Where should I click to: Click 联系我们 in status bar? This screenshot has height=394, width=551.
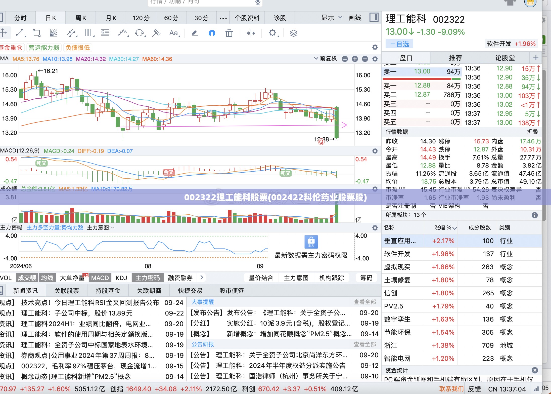[x=451, y=389]
